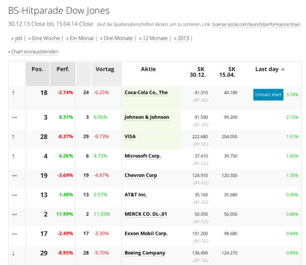Switch to Eine Woche period
Viewport: 306px width, 265px height.
(x=46, y=38)
